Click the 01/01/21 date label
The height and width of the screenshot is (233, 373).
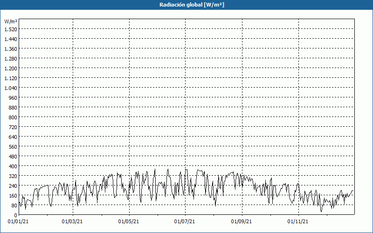tap(18, 222)
